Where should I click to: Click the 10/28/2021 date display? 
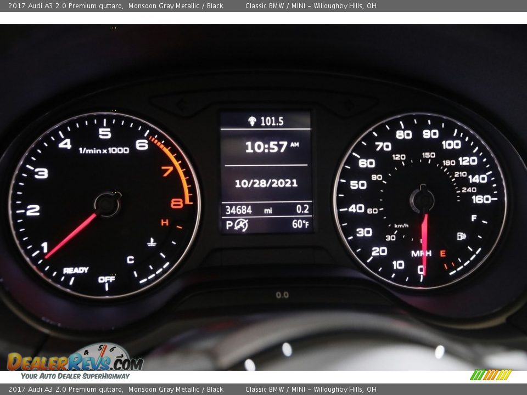point(266,183)
